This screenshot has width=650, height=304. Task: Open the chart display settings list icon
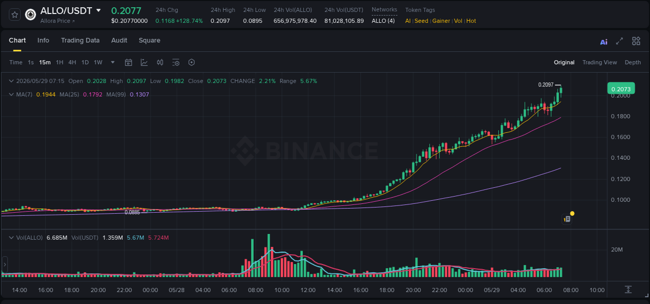(176, 62)
